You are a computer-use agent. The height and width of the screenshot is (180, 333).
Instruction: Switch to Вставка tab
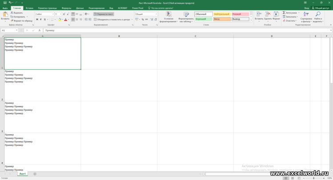pos(29,8)
